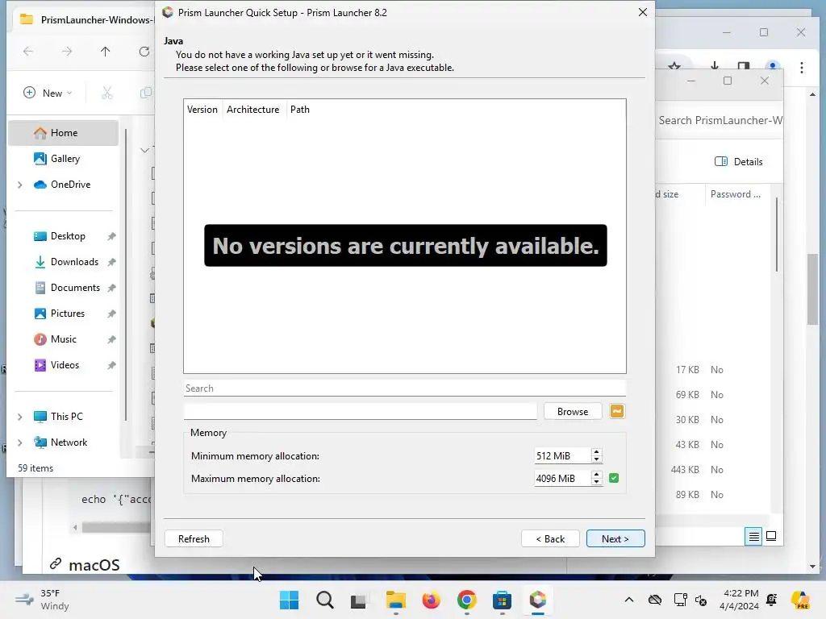Switch to details list view icon
This screenshot has height=619, width=826.
(x=754, y=536)
